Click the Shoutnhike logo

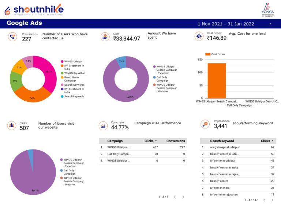tap(34, 9)
